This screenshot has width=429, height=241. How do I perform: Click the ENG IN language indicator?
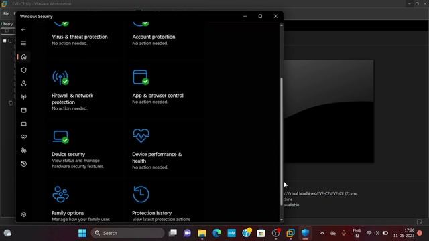pyautogui.click(x=356, y=233)
